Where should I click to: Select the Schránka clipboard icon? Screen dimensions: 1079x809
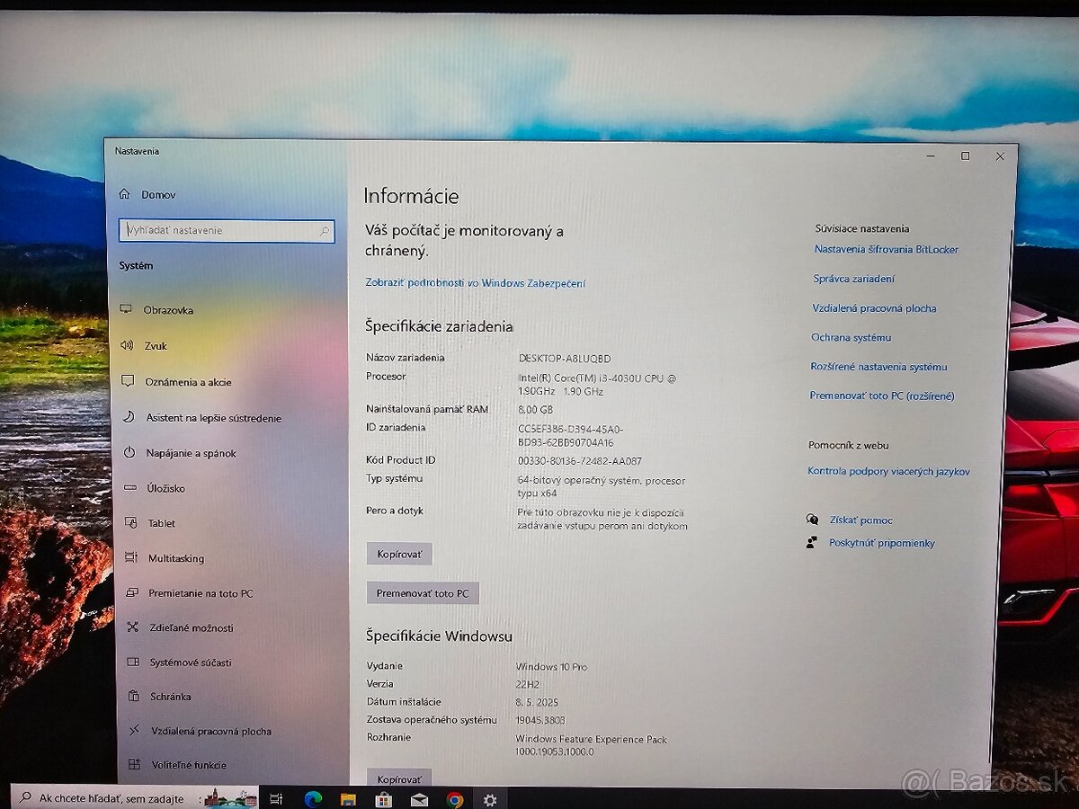click(134, 697)
